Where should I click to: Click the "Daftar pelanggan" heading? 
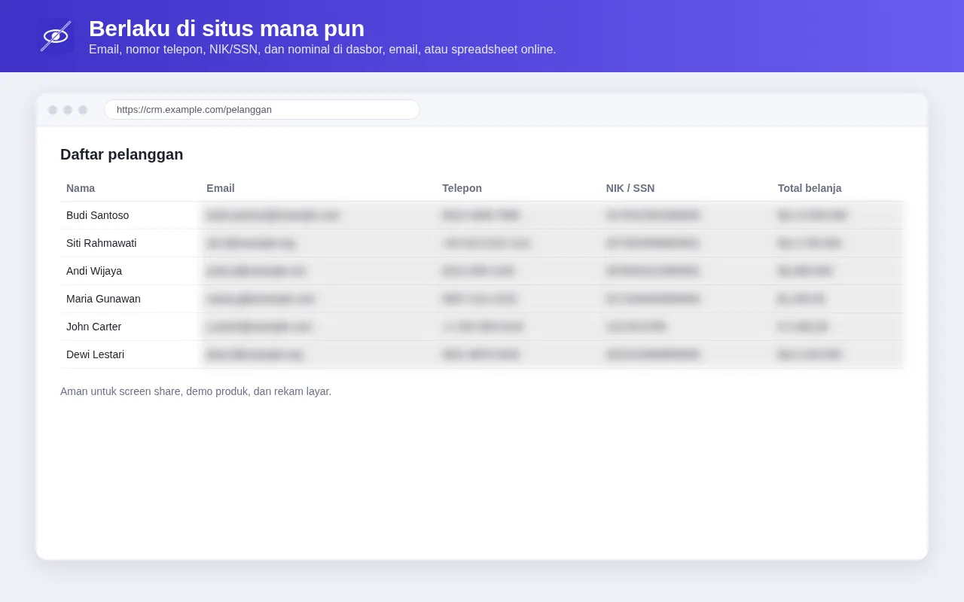(122, 154)
